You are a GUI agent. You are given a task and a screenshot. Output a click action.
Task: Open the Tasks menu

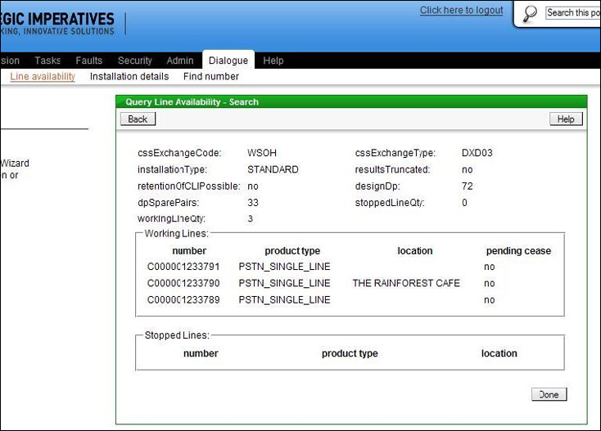[47, 61]
